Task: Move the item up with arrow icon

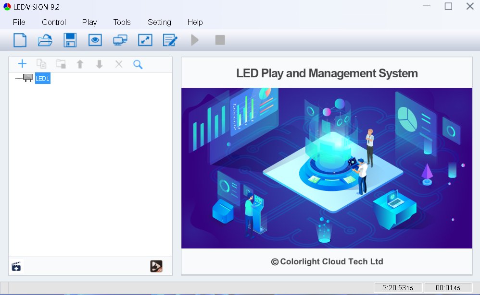Action: pos(80,64)
